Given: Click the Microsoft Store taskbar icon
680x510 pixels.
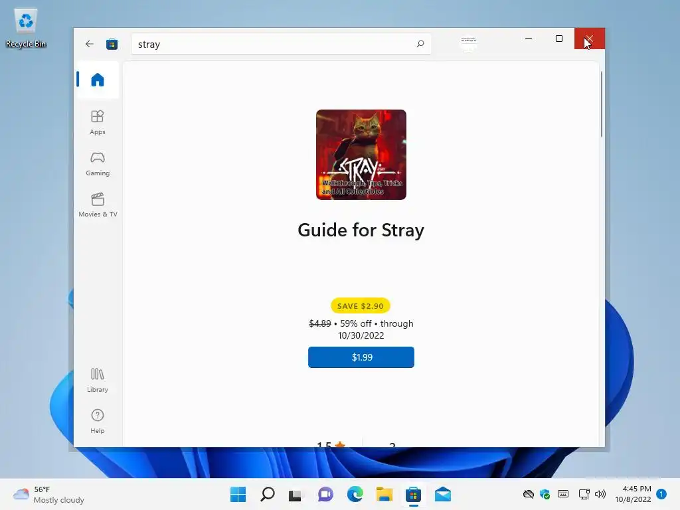Looking at the screenshot, I should coord(413,494).
